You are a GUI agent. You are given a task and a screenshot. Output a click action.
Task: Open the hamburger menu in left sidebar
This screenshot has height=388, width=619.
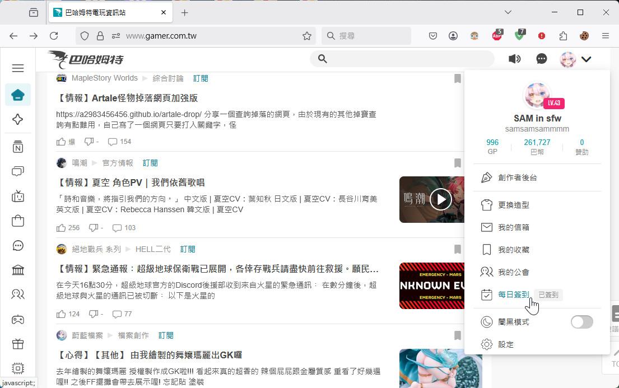[18, 68]
